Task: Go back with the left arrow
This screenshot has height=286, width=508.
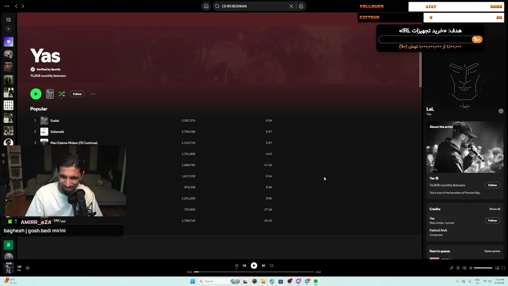Action: click(x=16, y=6)
